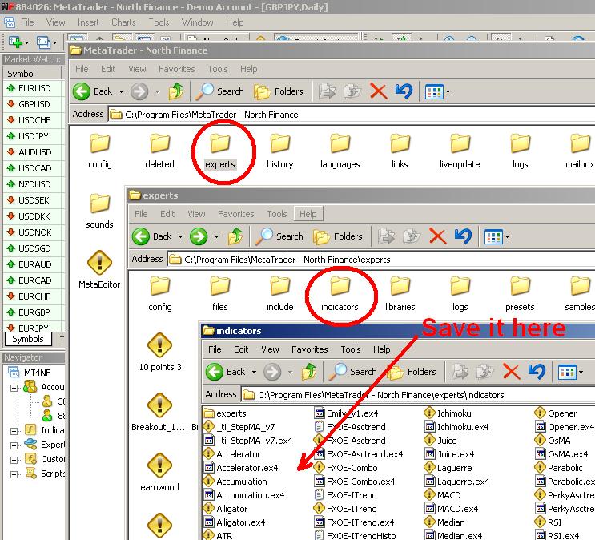This screenshot has width=595, height=540.
Task: Select the 10 points 3 expert file
Action: tap(159, 353)
